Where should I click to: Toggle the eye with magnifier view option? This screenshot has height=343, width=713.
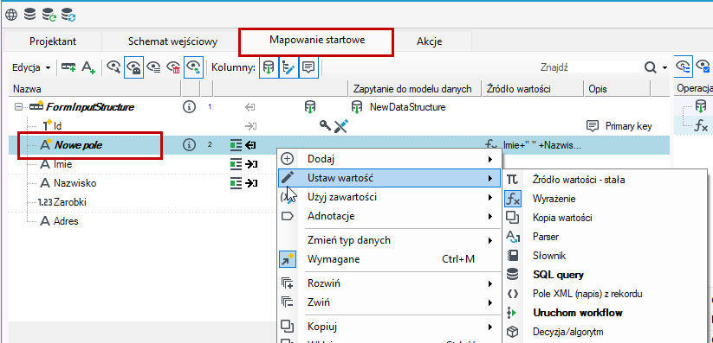coord(113,67)
